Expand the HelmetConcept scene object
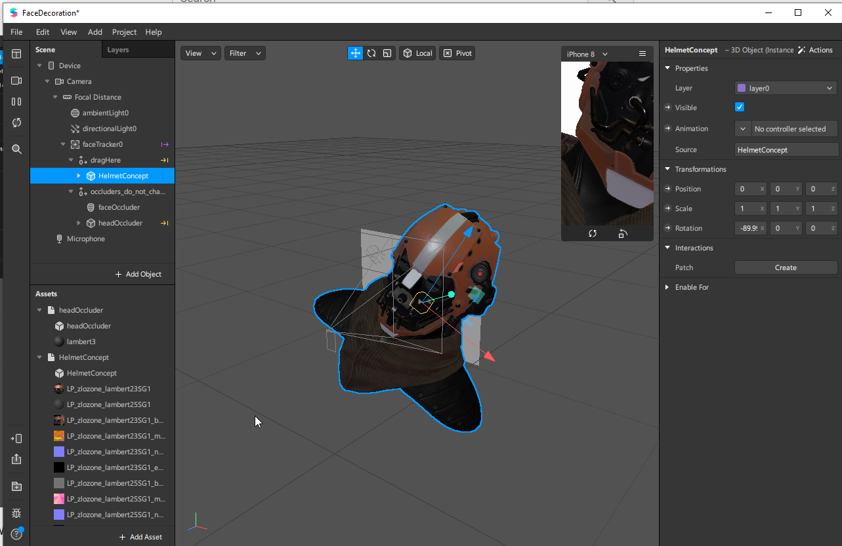 click(x=79, y=176)
